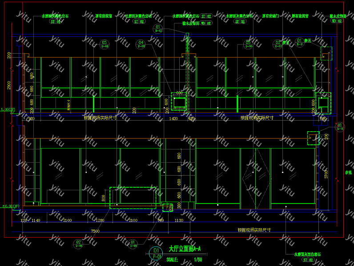Click the 1420 dimension at mid level
354x266 pixels.
tap(173, 119)
